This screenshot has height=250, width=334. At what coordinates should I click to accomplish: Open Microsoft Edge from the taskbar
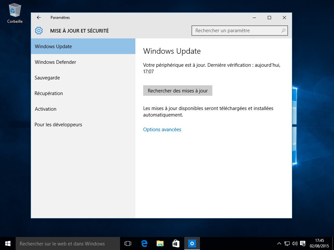click(x=144, y=243)
